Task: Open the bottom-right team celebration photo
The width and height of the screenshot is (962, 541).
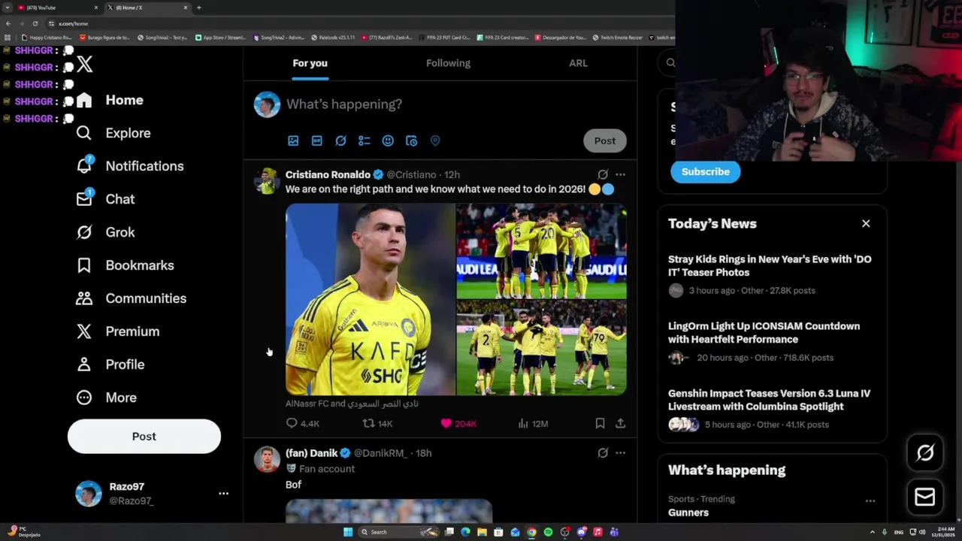Action: point(541,348)
